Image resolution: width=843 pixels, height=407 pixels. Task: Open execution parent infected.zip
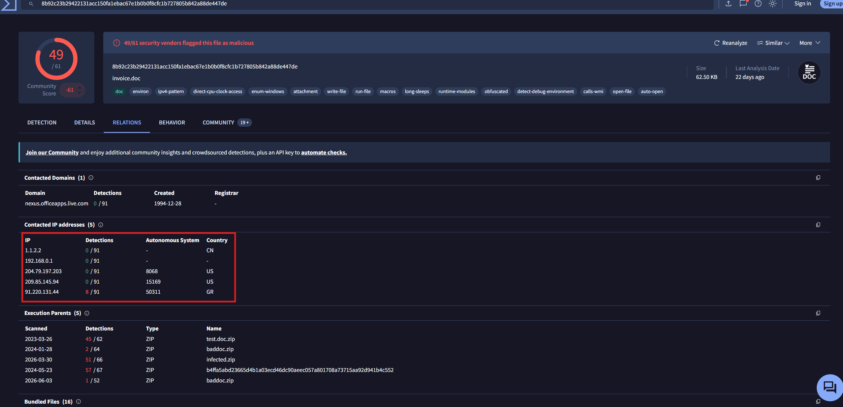coord(221,359)
